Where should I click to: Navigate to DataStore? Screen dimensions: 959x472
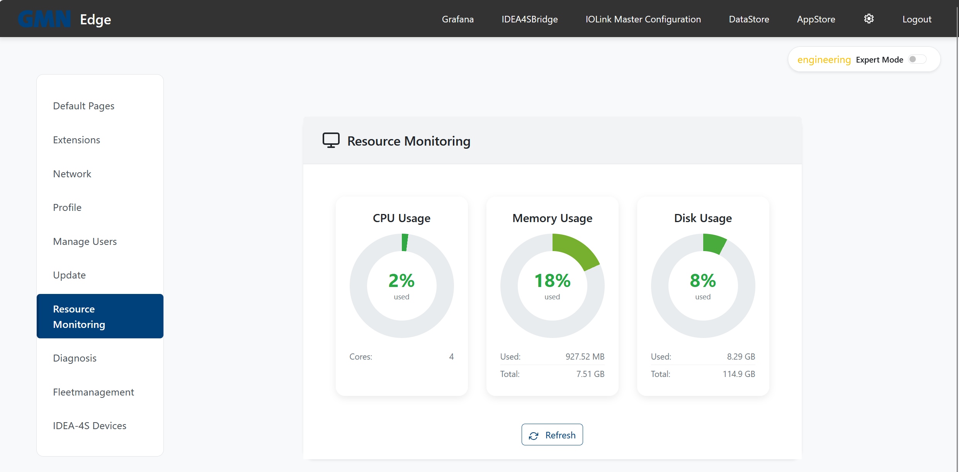click(x=748, y=19)
